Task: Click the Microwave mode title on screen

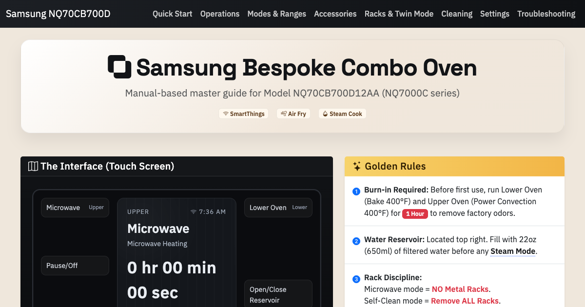Action: point(158,229)
